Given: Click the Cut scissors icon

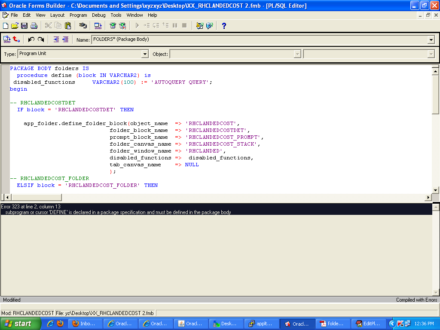Looking at the screenshot, I should 48,26.
